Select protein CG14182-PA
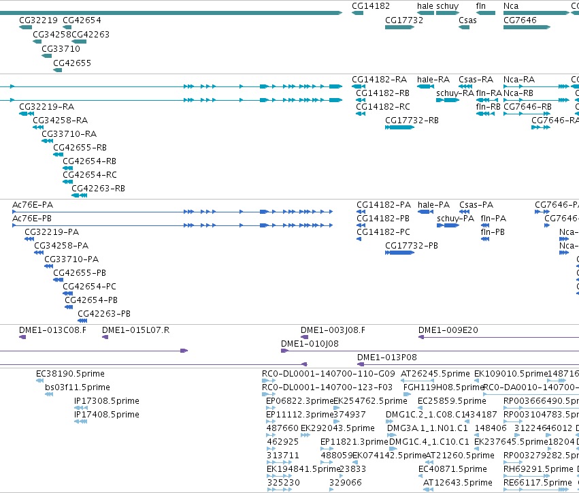 [x=384, y=205]
